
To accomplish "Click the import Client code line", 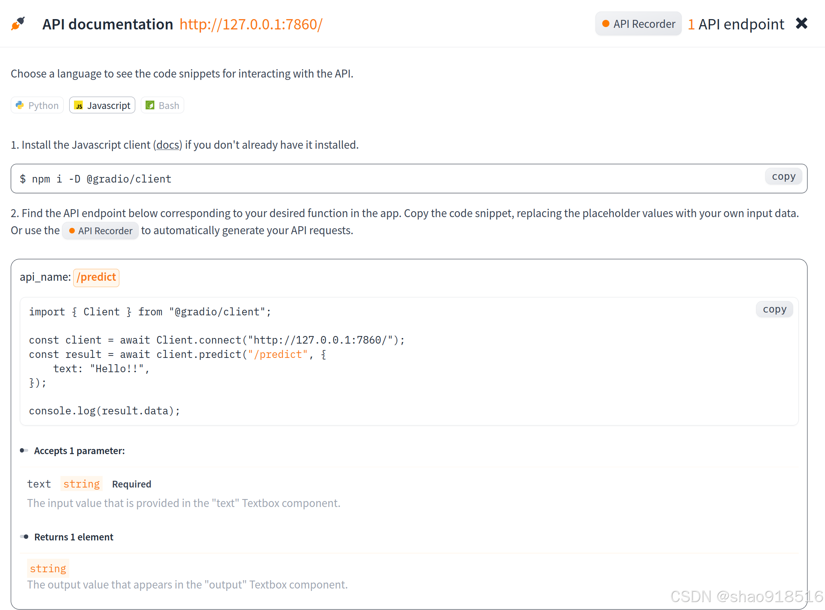I will [150, 312].
